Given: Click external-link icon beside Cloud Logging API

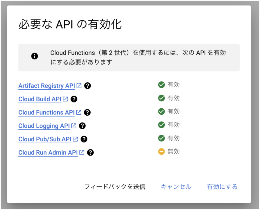Looking at the screenshot, I should pos(74,126).
